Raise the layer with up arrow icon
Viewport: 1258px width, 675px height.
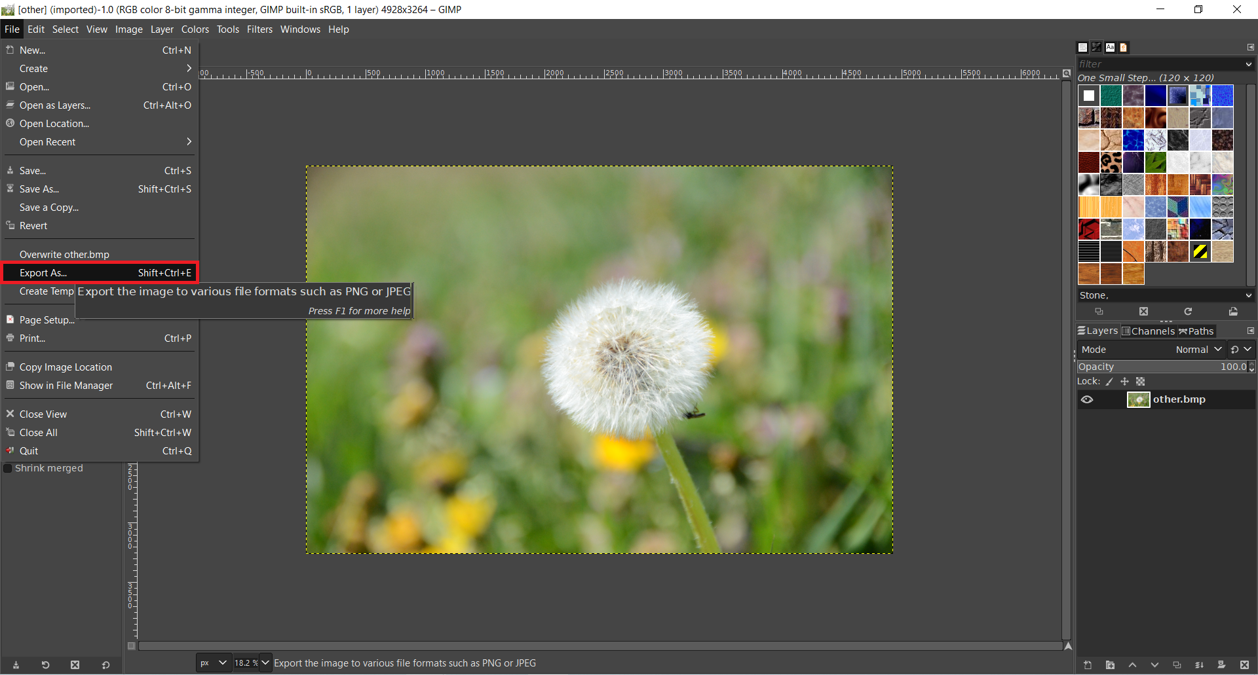tap(1132, 665)
